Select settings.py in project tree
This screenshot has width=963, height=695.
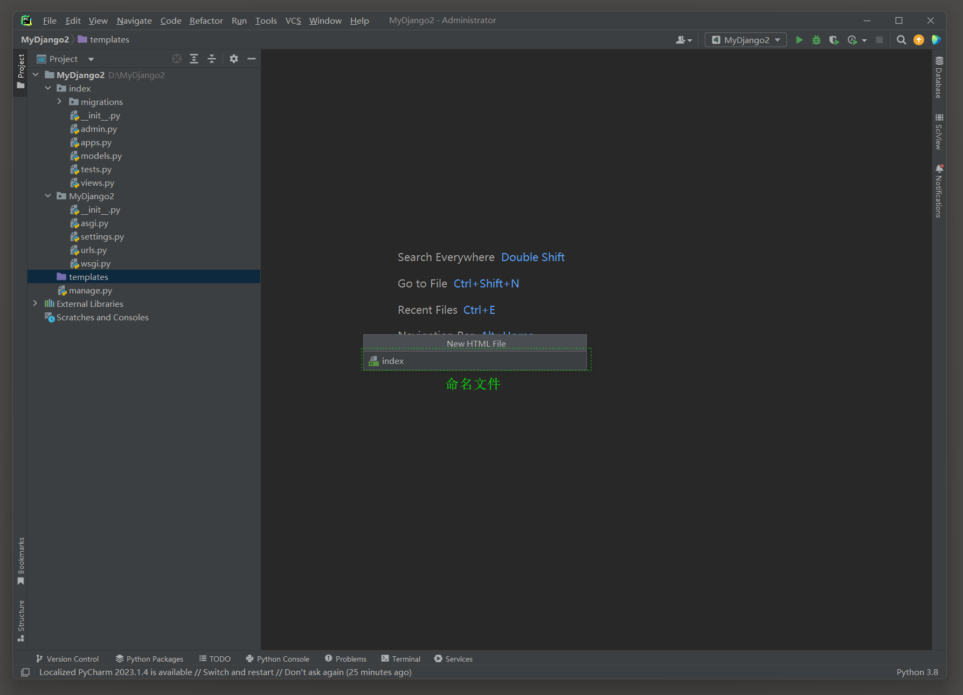click(x=102, y=236)
